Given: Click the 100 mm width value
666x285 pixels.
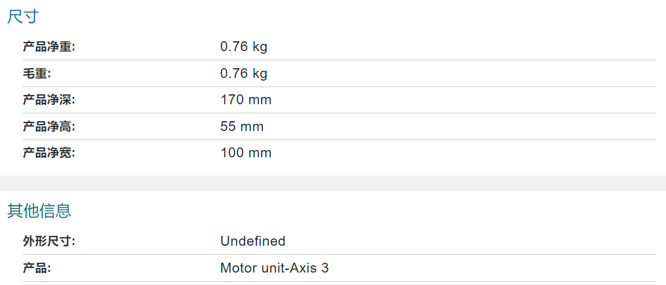Looking at the screenshot, I should click(246, 153).
